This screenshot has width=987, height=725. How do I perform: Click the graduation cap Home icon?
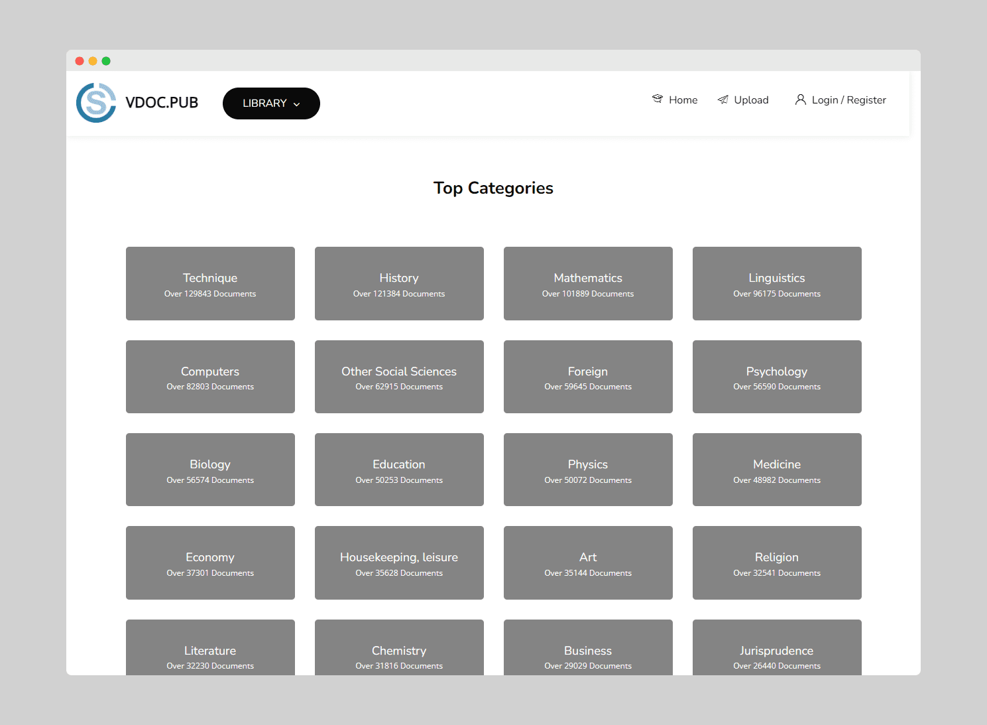658,99
